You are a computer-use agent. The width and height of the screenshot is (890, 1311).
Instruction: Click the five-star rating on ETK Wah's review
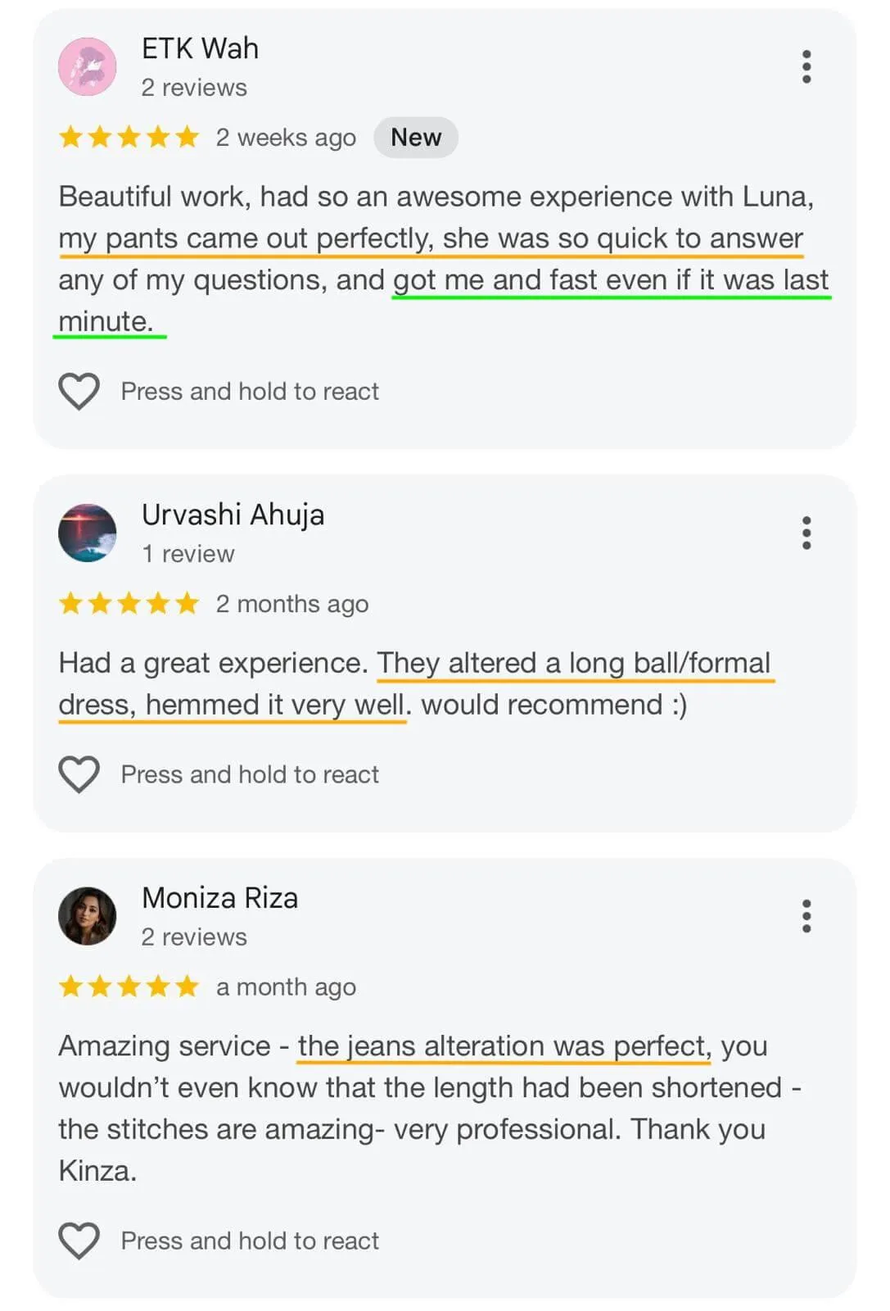pos(129,137)
